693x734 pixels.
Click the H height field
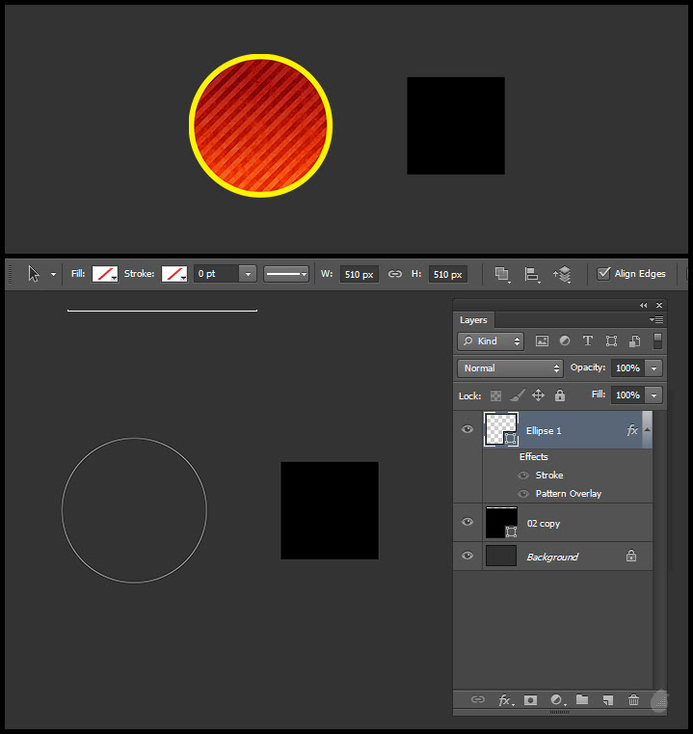[448, 274]
